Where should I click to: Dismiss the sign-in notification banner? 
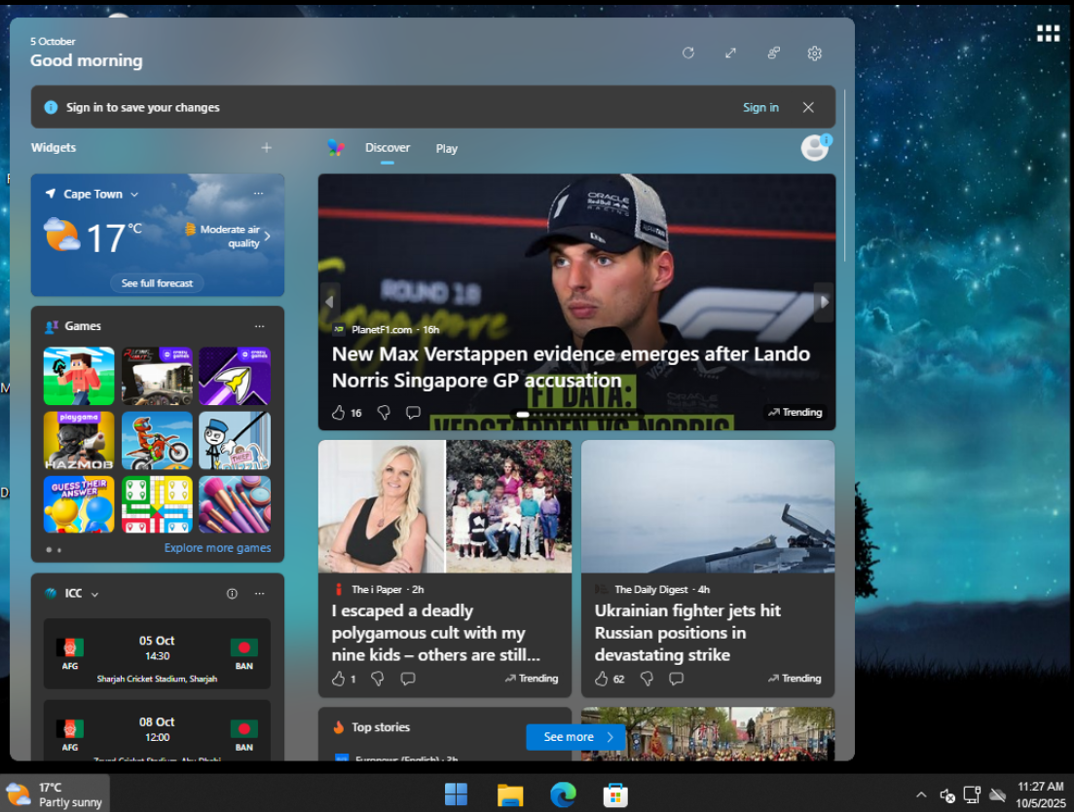tap(808, 107)
